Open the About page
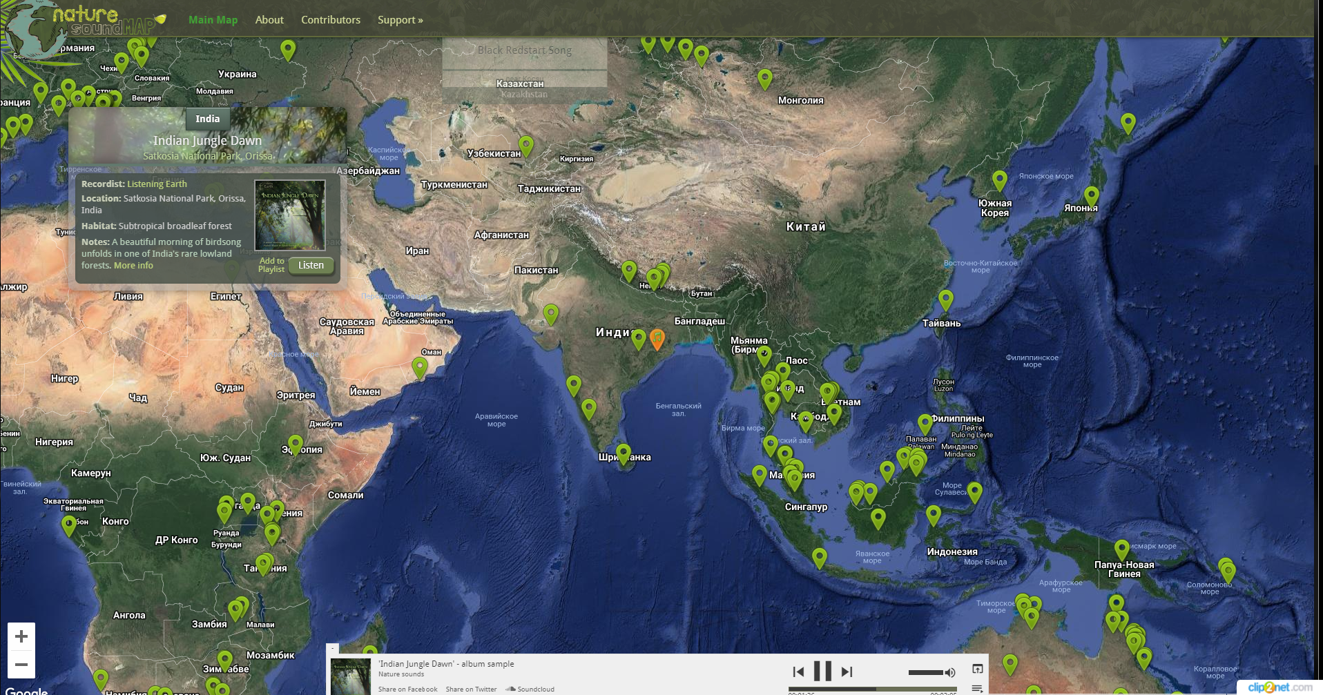Viewport: 1323px width, 695px height. [x=269, y=20]
